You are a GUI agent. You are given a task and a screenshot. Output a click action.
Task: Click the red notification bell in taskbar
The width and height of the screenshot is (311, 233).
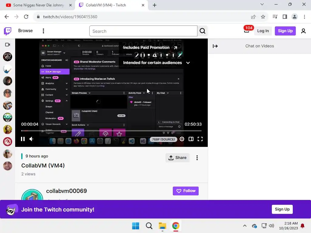[x=302, y=226]
